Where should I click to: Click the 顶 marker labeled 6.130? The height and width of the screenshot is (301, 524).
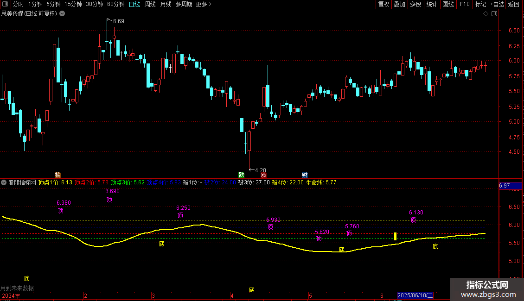(x=413, y=220)
